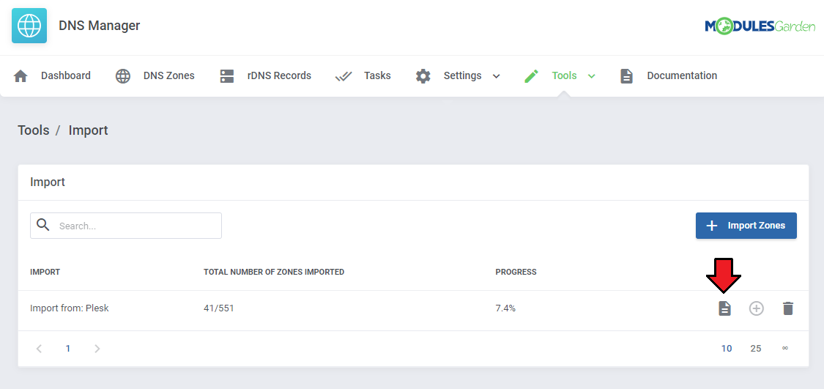Click the "7.4%" progress value

point(505,308)
